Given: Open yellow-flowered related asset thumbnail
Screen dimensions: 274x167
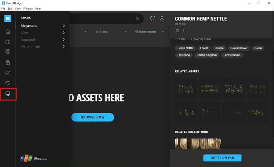Looking at the screenshot, I should click(x=258, y=113).
